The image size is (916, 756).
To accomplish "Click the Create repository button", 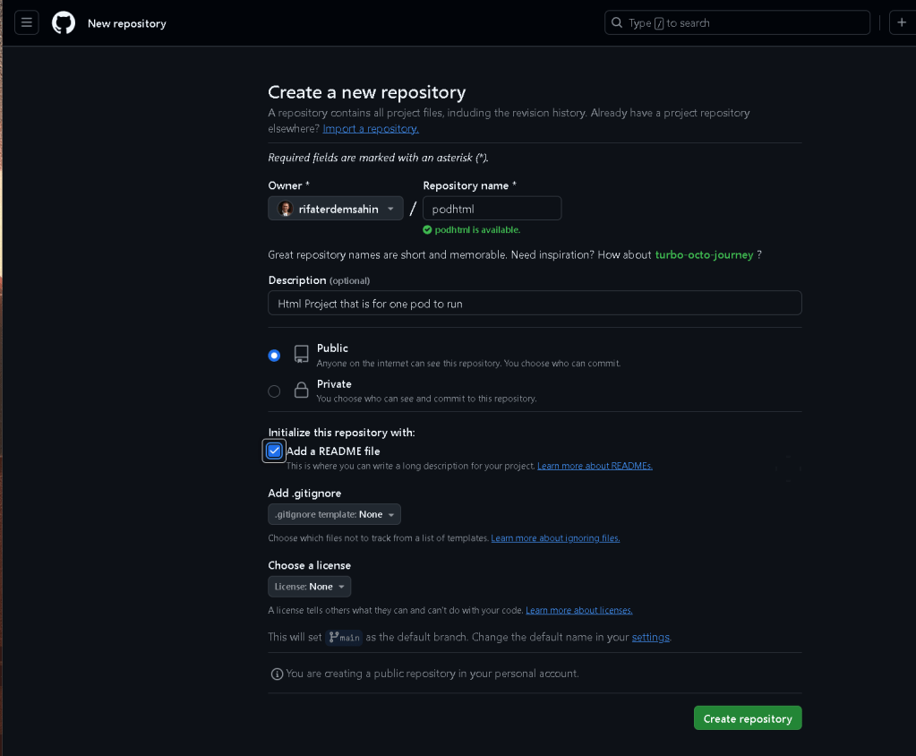I will click(x=748, y=718).
